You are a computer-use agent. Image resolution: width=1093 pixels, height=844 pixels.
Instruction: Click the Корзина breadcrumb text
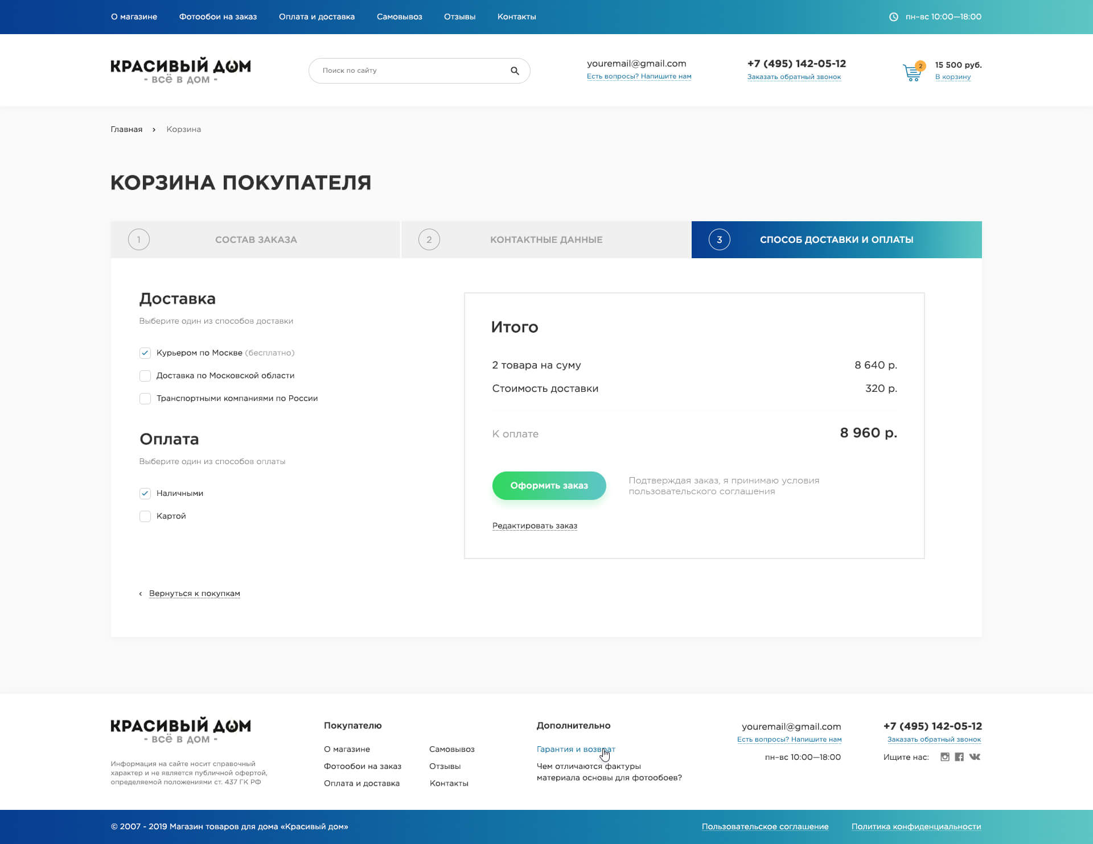[183, 130]
